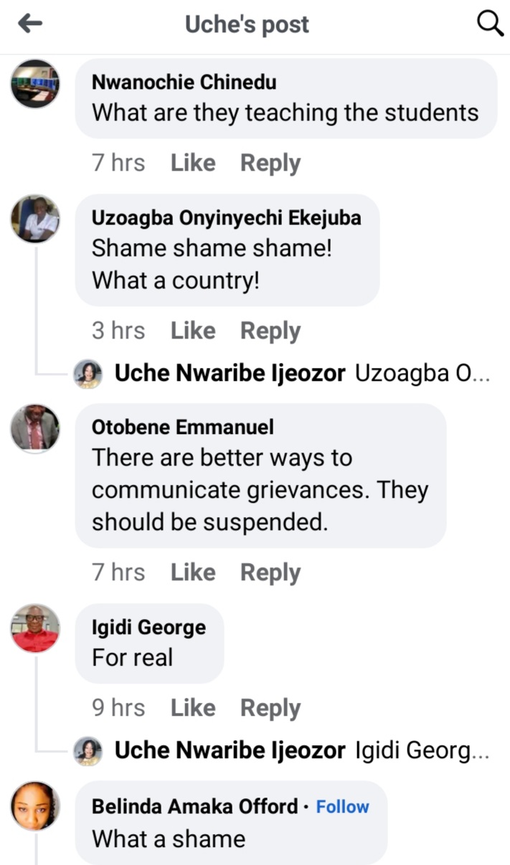Expand Uche's reply to Uzoagba
Screen dimensions: 510x865
point(301,374)
